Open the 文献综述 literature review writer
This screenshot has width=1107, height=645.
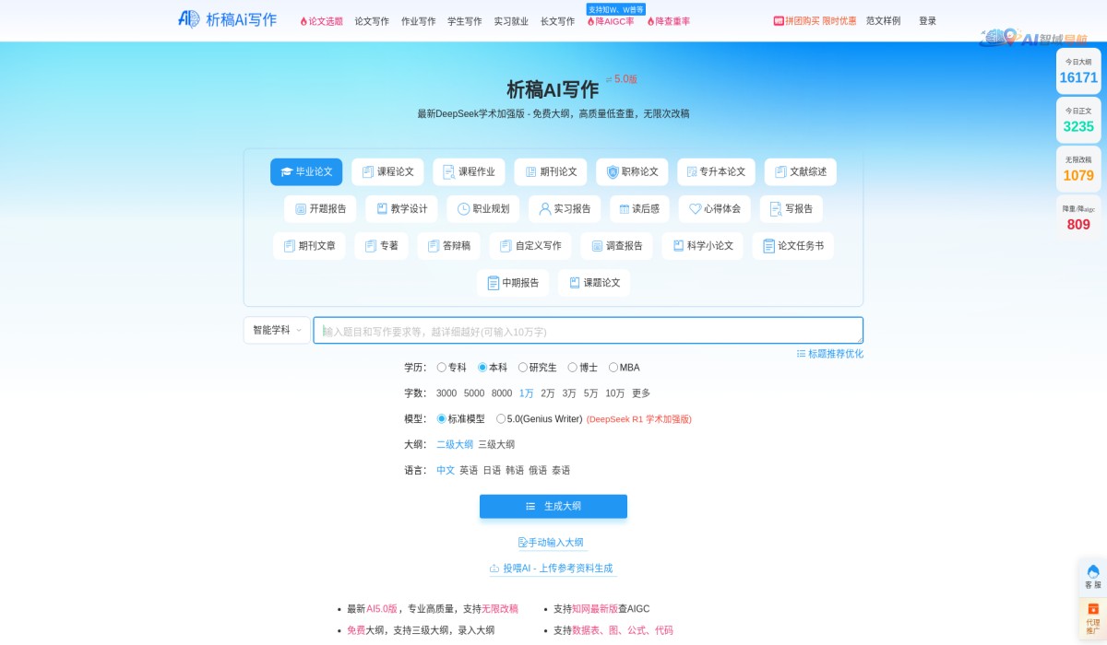pyautogui.click(x=800, y=171)
